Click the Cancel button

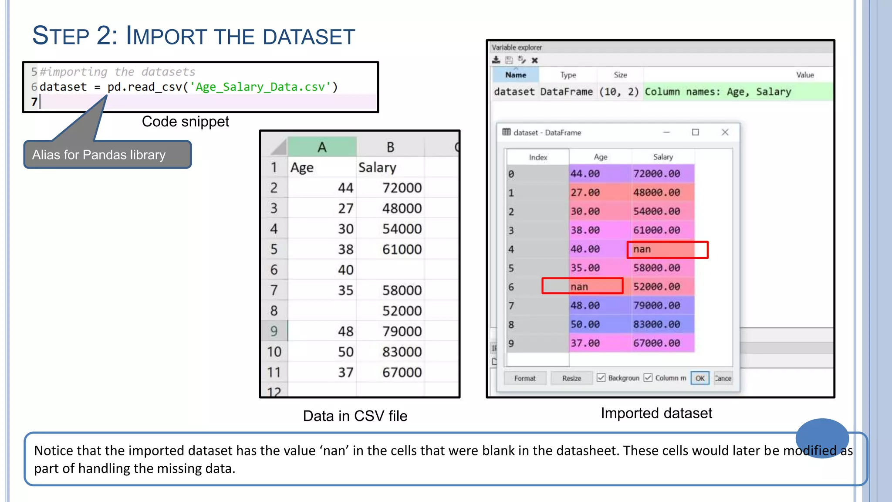(723, 378)
